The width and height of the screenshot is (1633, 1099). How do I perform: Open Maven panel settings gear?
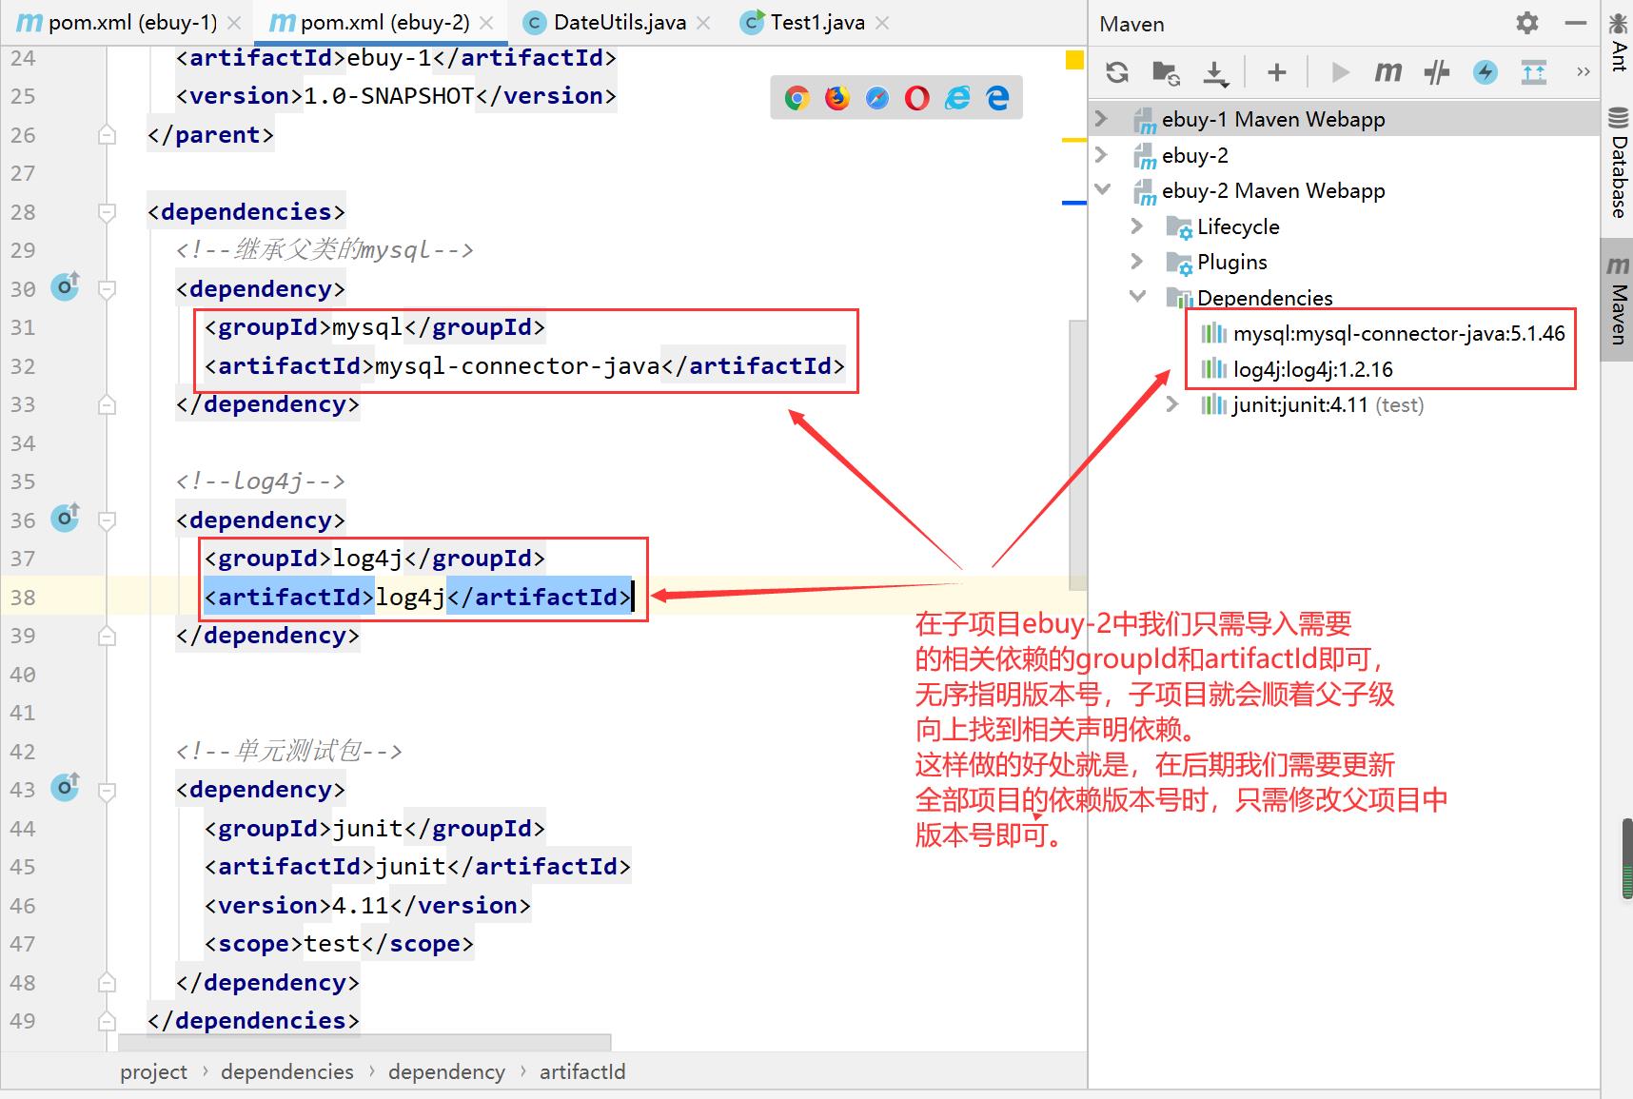pyautogui.click(x=1527, y=23)
